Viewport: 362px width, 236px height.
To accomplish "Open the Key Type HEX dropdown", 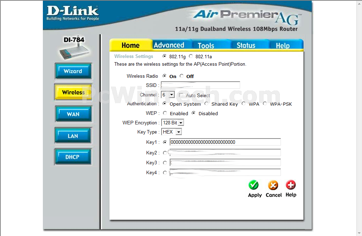I will point(171,132).
